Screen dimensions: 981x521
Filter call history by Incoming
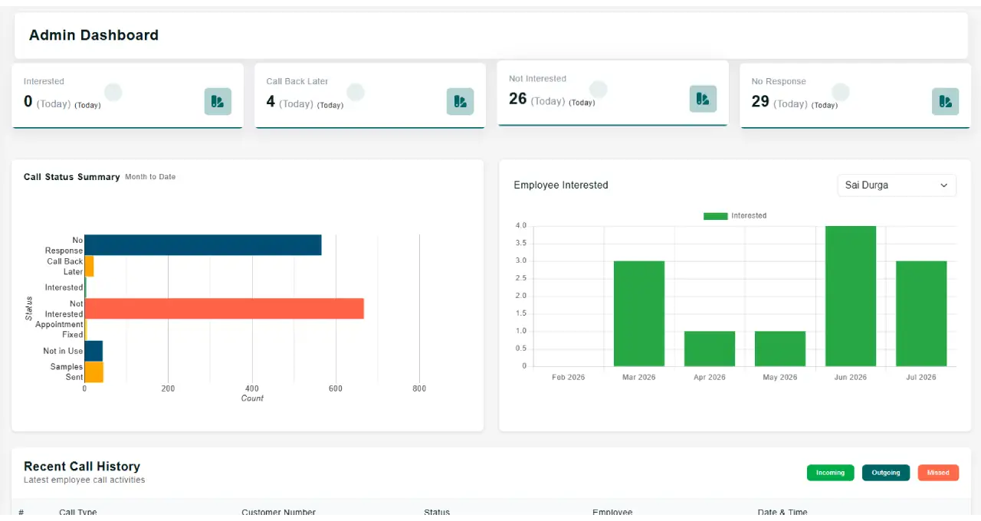pos(830,473)
